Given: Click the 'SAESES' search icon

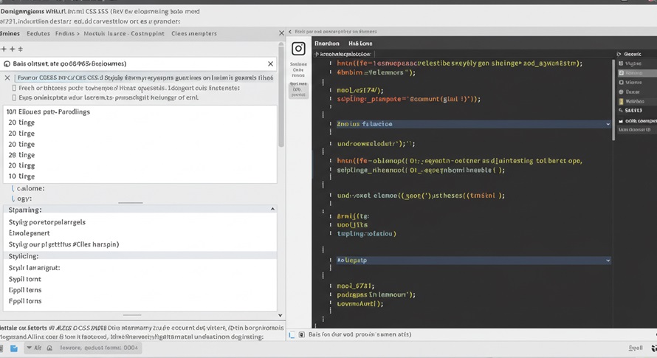Looking at the screenshot, I should (621, 110).
